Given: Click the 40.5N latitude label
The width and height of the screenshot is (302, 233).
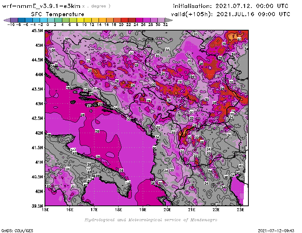Looking at the screenshot, I should tap(37, 177).
